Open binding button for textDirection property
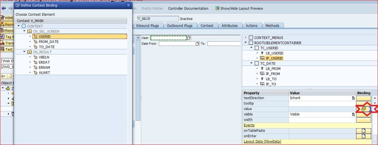 click(x=363, y=98)
